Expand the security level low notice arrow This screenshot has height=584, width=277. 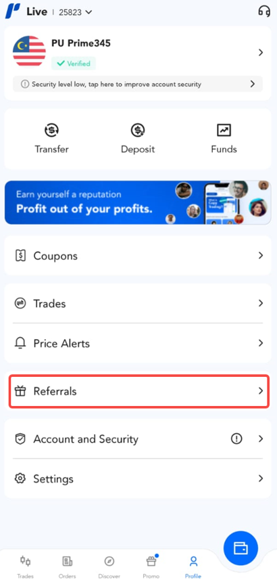253,84
